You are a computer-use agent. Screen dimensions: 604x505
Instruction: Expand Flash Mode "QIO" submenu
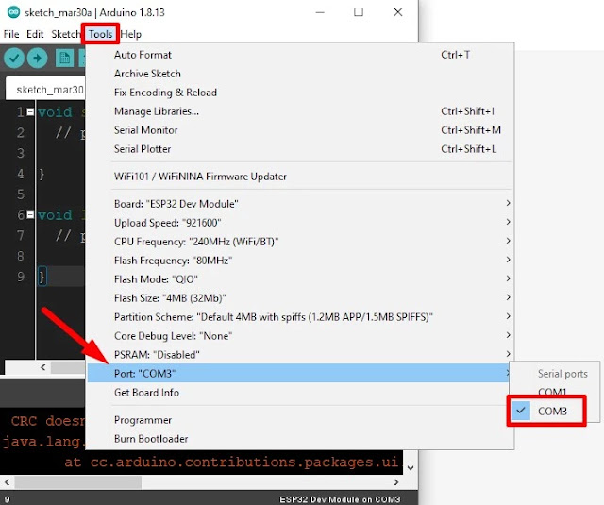tap(300, 279)
